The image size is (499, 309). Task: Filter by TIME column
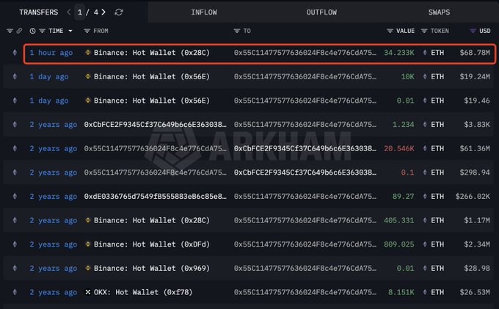click(42, 31)
